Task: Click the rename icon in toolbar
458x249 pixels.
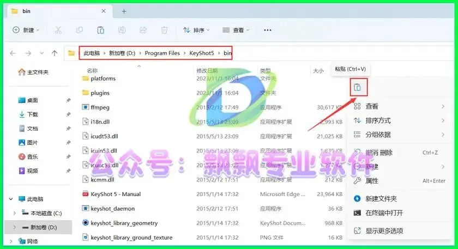Action: [122, 30]
